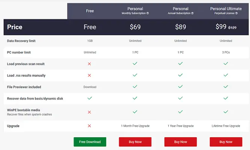Click the crossed-out $129 price
This screenshot has height=150, width=250.
click(232, 28)
